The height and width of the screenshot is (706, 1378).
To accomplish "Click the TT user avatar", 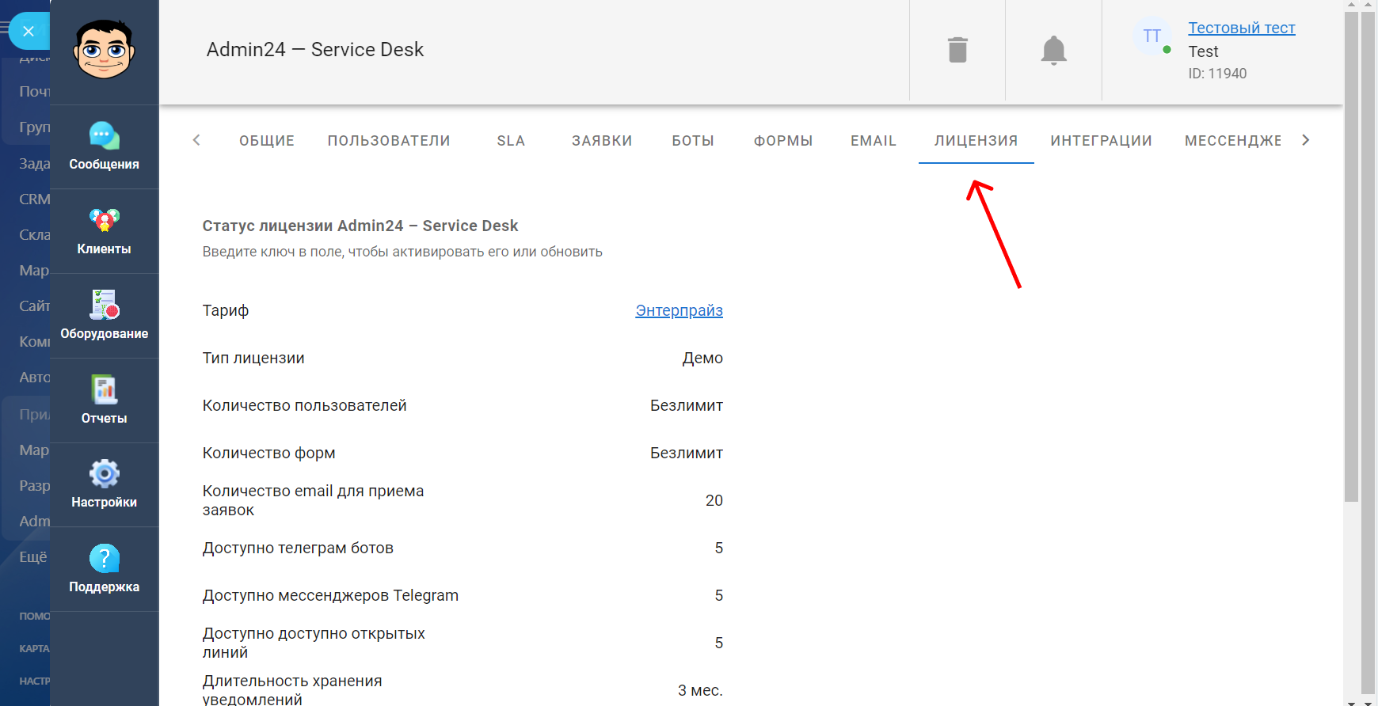I will coord(1152,36).
